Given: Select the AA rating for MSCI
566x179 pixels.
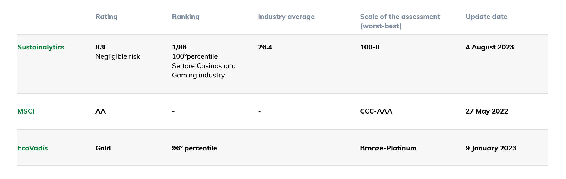Looking at the screenshot, I should (x=100, y=111).
